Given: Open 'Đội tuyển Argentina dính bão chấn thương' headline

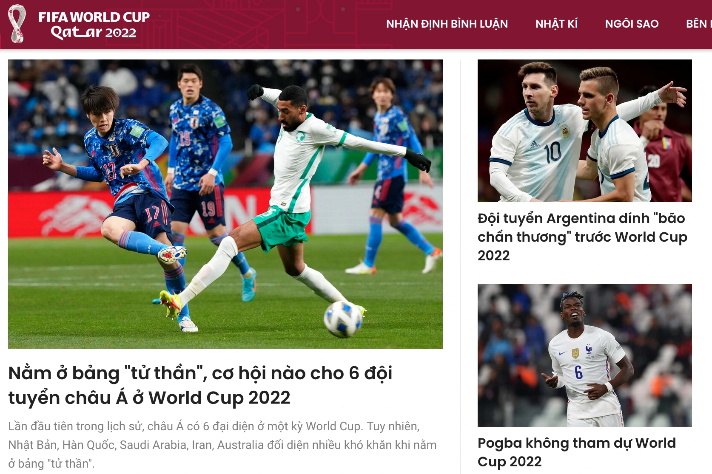Looking at the screenshot, I should (x=582, y=237).
